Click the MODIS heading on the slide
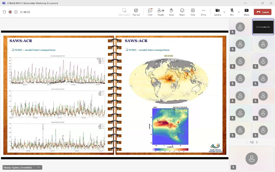Image resolution: width=275 pixels, height=172 pixels. coord(169,56)
